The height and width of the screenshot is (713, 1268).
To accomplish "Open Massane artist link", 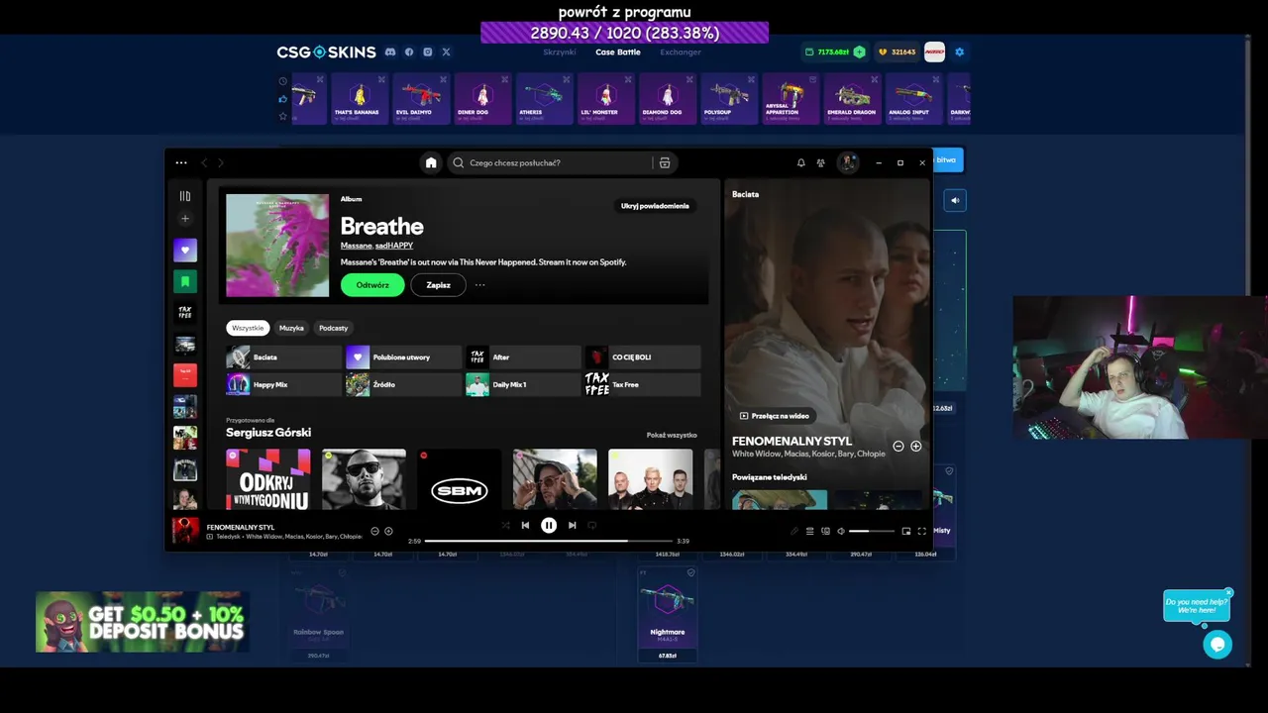I will [x=356, y=246].
